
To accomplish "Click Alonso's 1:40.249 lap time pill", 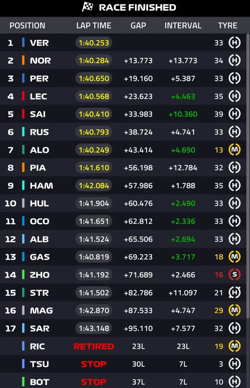I will point(94,150).
